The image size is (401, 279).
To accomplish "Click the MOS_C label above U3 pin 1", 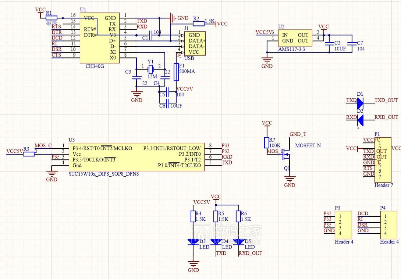I will 43,145.
